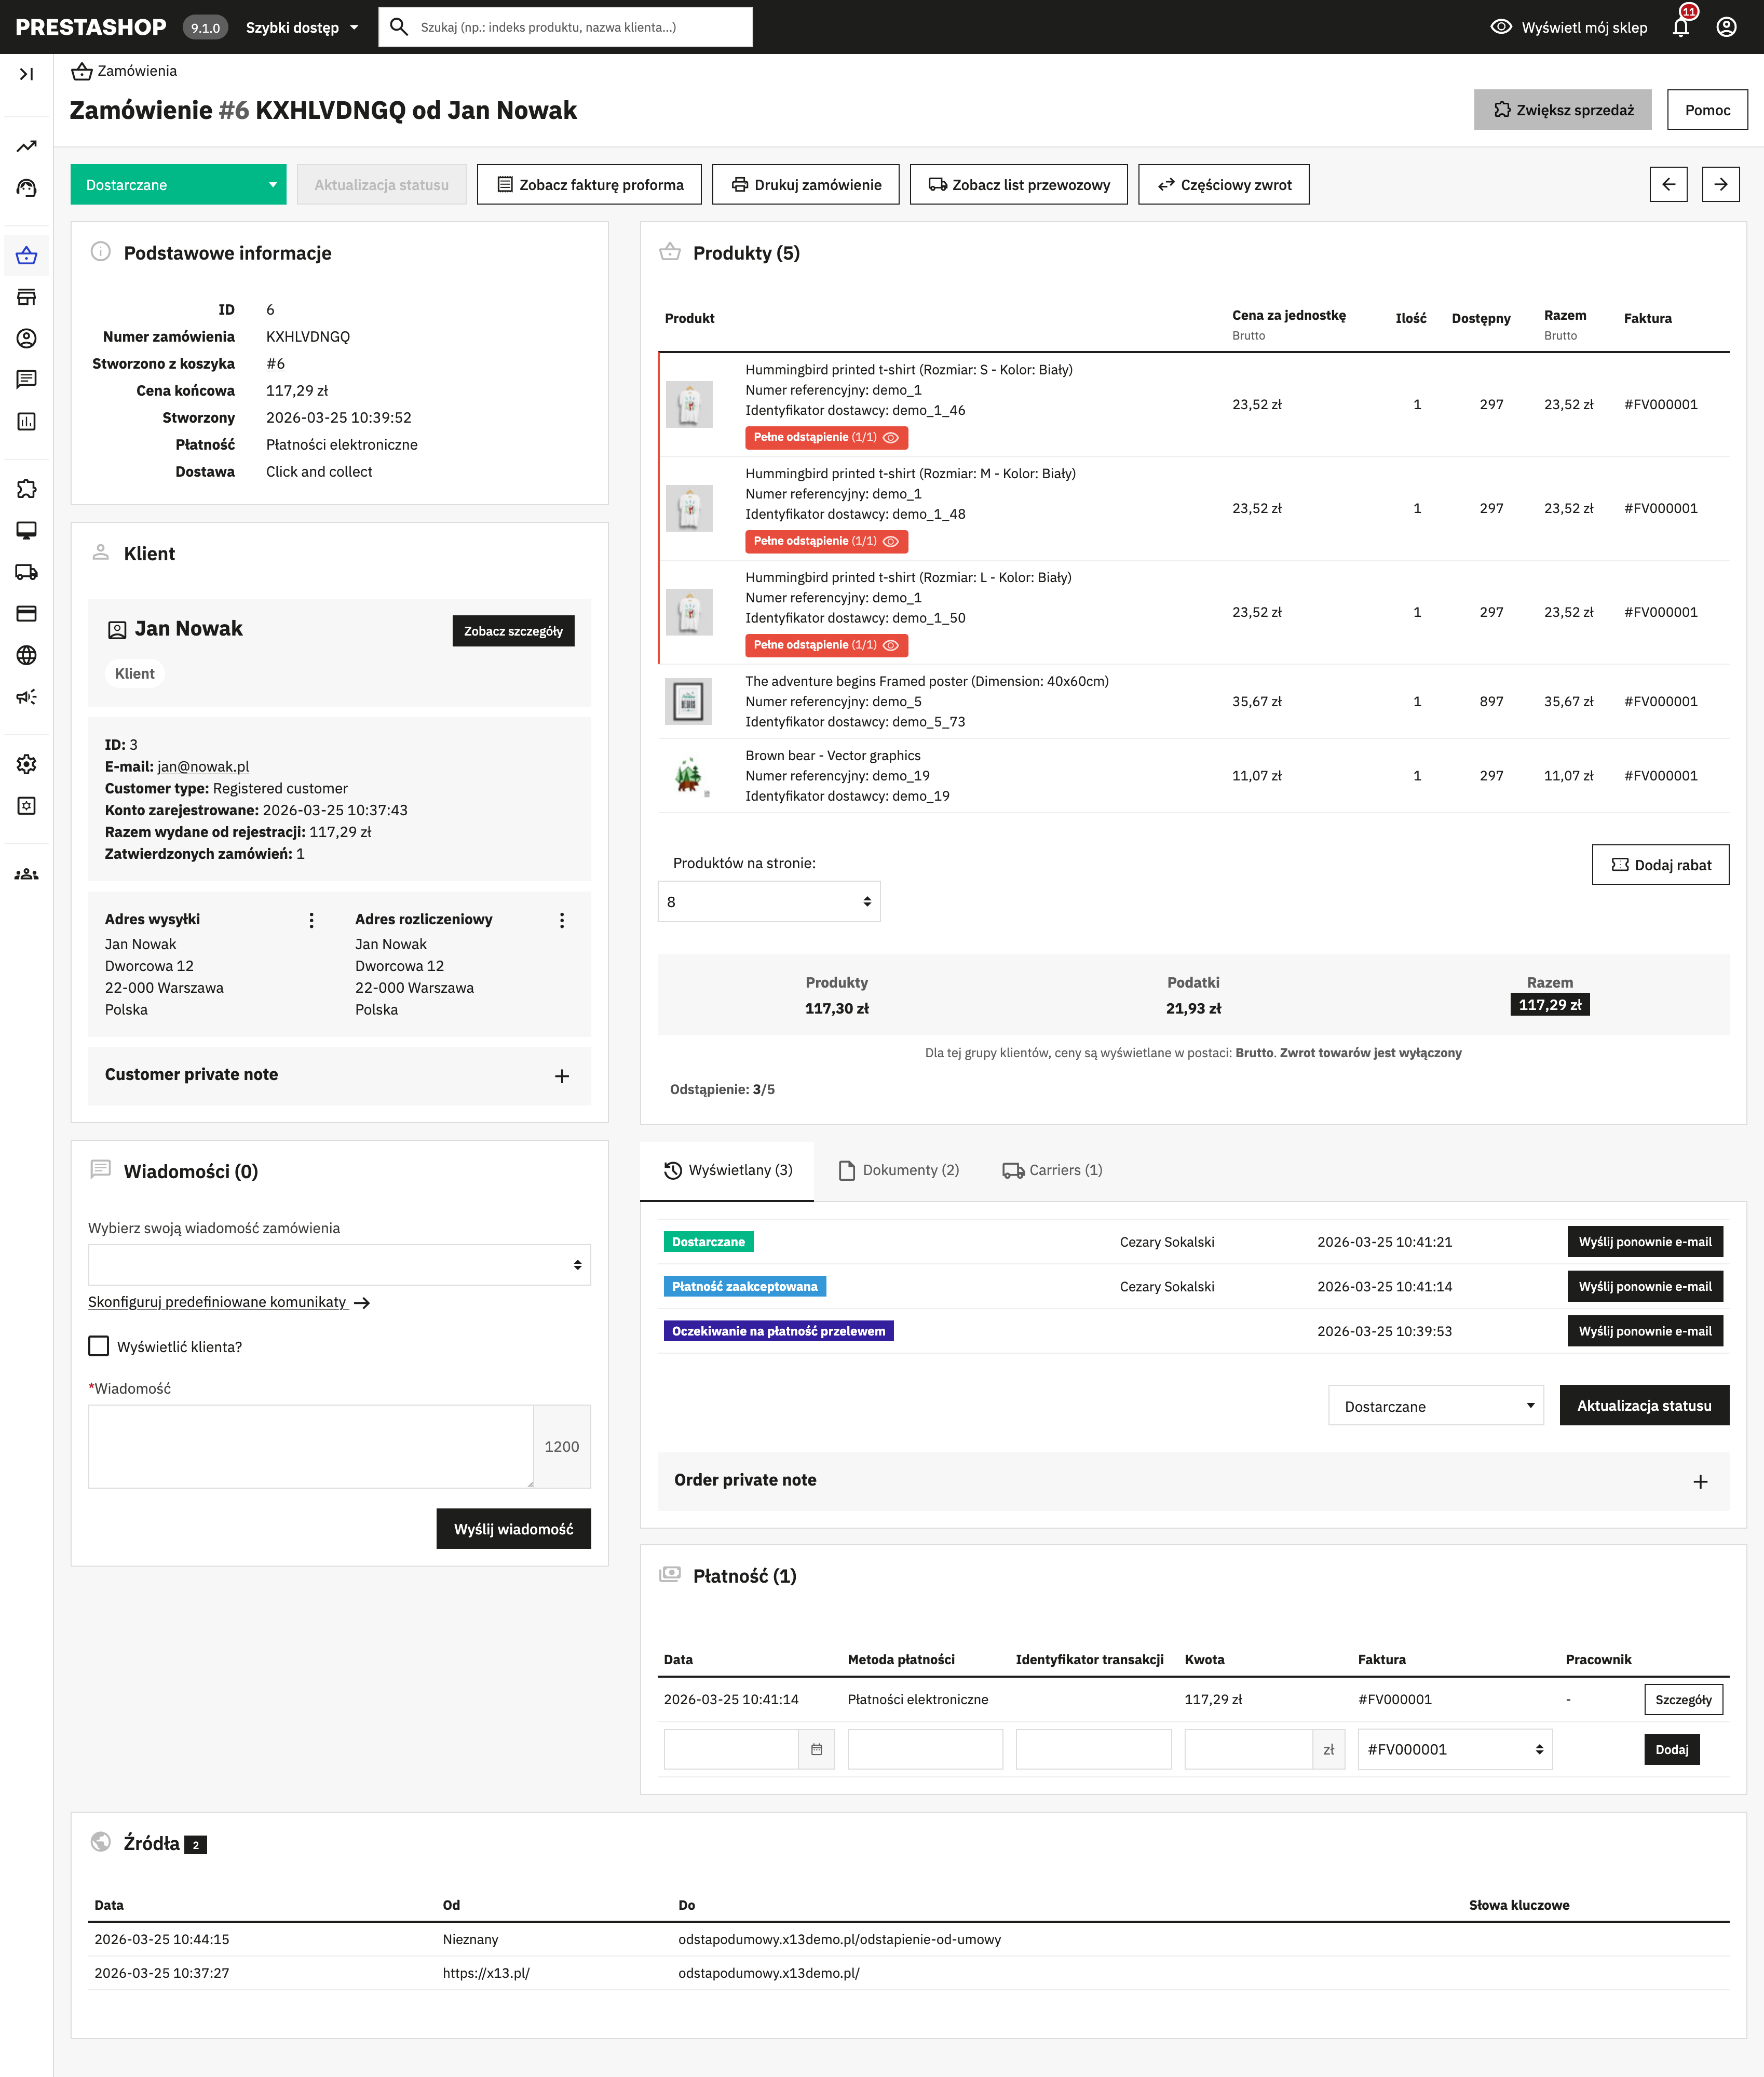
Task: Expand Customer private note section
Action: [x=561, y=1076]
